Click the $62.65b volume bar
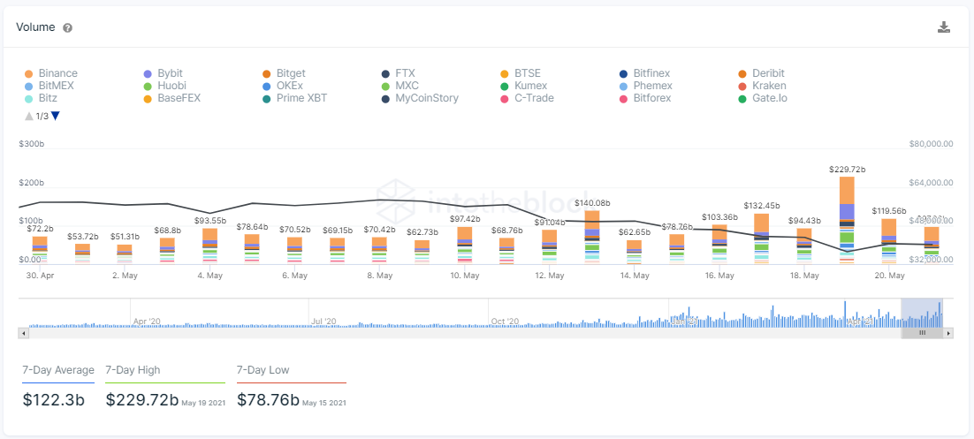This screenshot has height=439, width=974. [635, 252]
